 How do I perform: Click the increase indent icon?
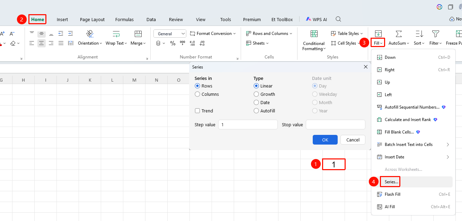click(x=71, y=34)
